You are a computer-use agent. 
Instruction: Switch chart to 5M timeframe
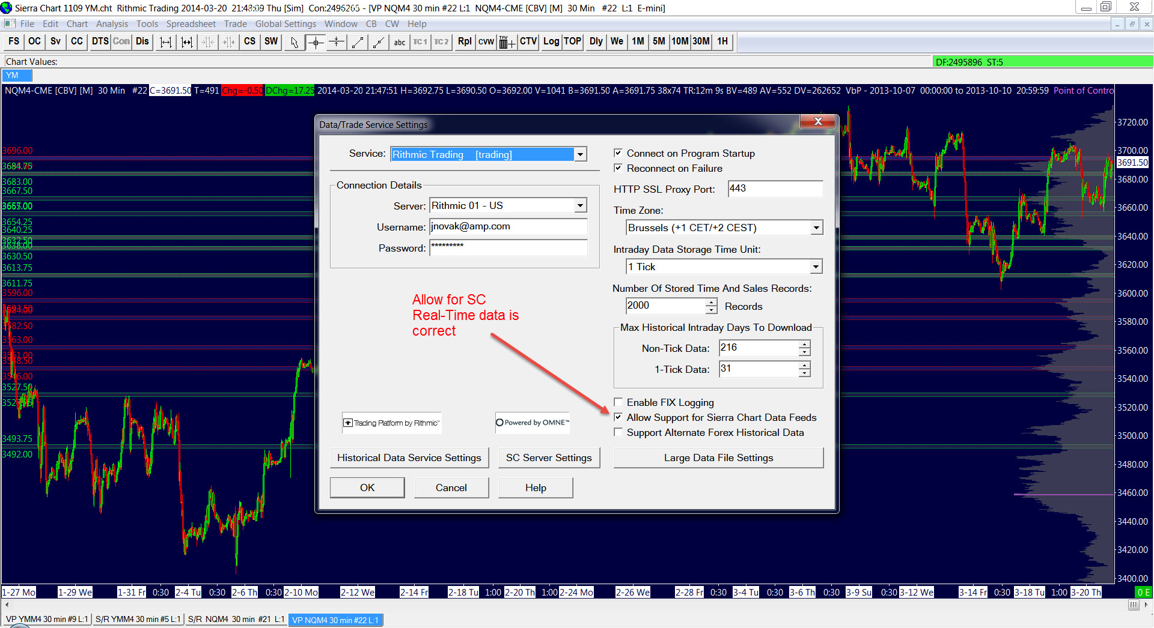(x=659, y=41)
